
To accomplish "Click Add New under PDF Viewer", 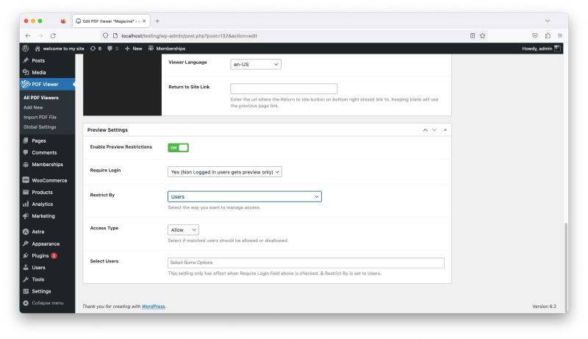I will pos(33,107).
